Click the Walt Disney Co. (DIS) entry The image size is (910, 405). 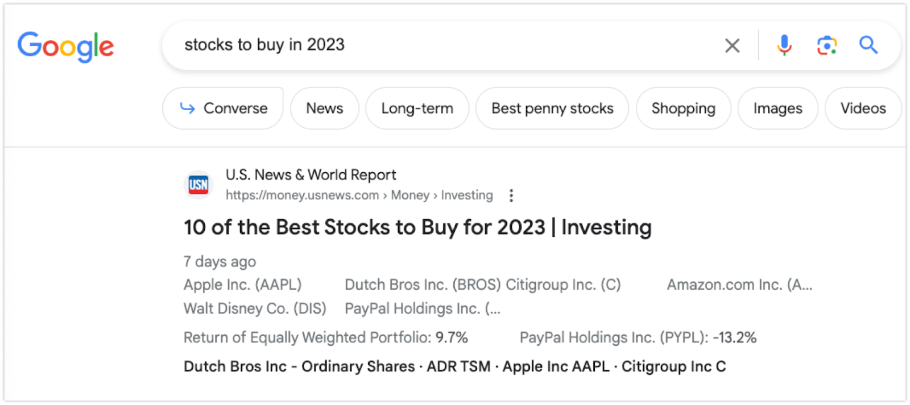[x=255, y=308]
